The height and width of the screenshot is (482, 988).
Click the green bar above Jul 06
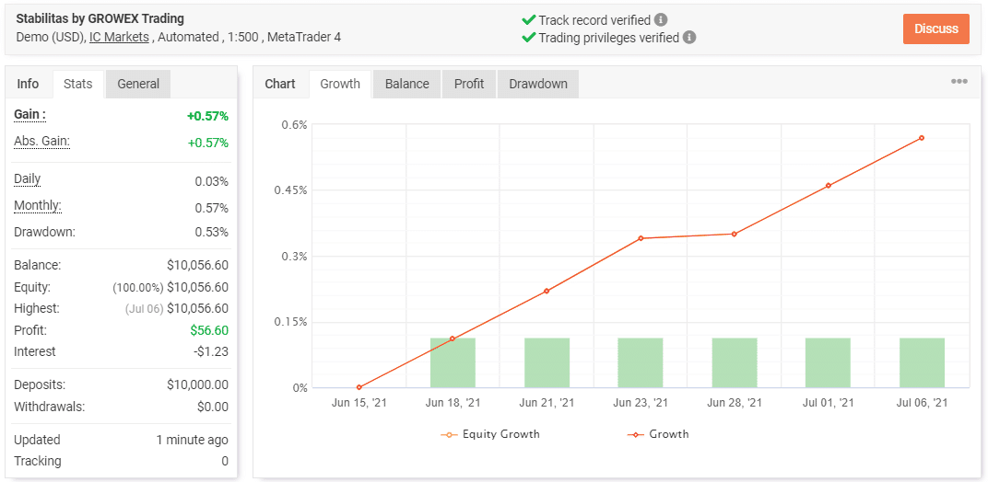coord(922,363)
